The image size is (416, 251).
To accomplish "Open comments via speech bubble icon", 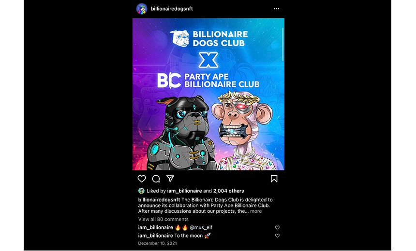I will [156, 179].
